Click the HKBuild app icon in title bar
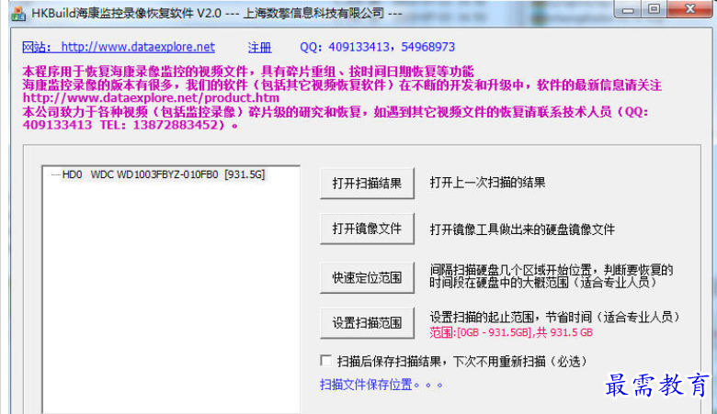 (x=18, y=13)
